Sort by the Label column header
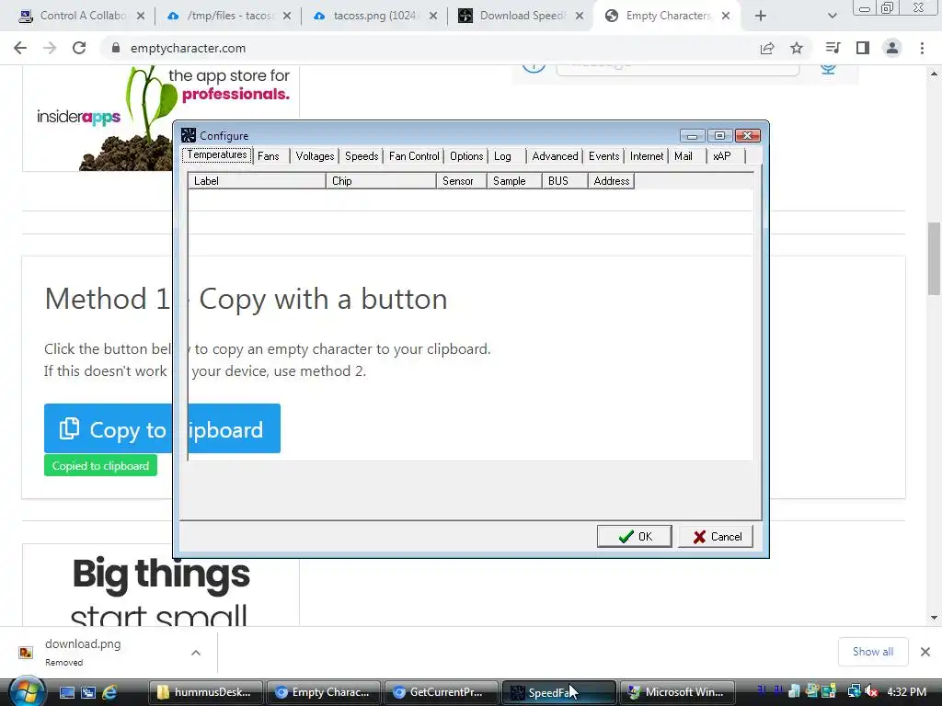Viewport: 942px width, 706px height. point(257,181)
